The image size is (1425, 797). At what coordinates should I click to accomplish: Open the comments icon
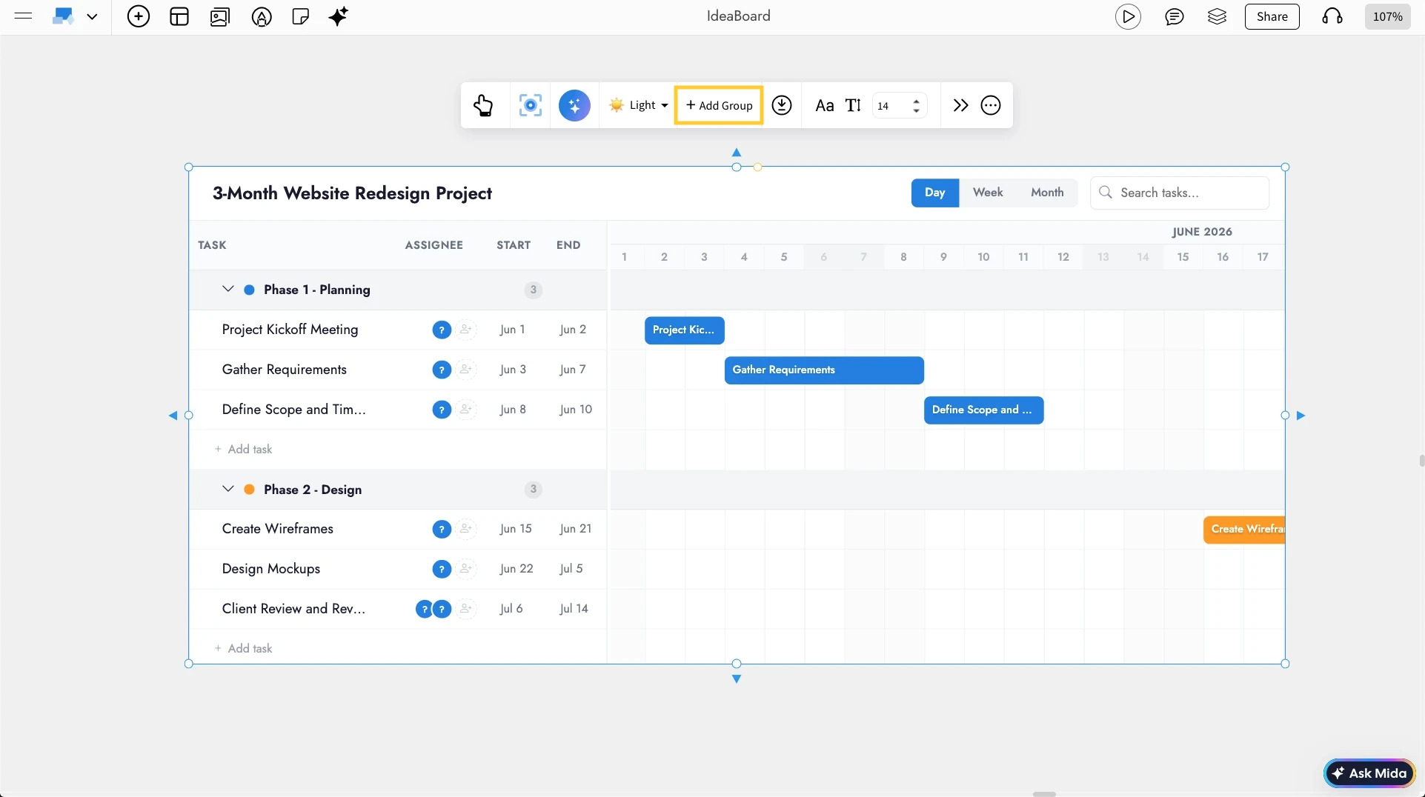(x=1175, y=16)
